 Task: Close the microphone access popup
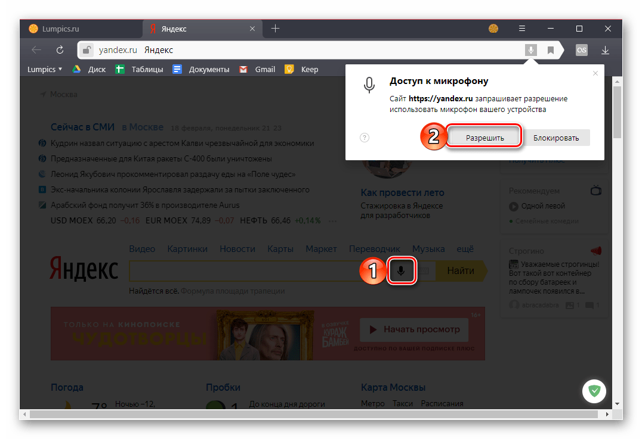click(x=595, y=73)
